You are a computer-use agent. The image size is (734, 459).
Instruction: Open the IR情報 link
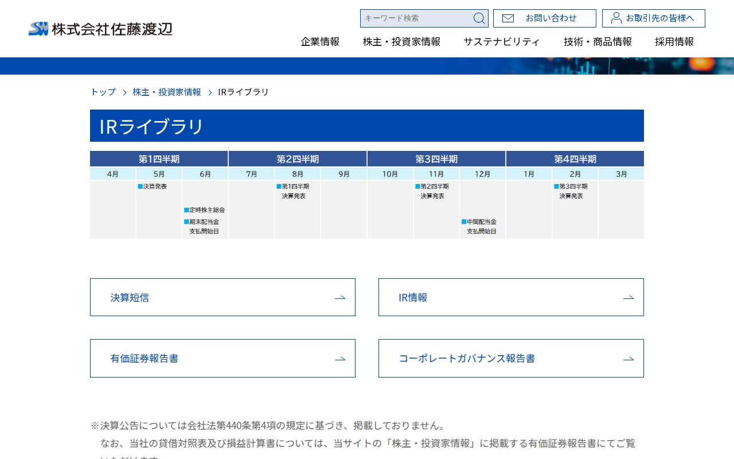511,297
